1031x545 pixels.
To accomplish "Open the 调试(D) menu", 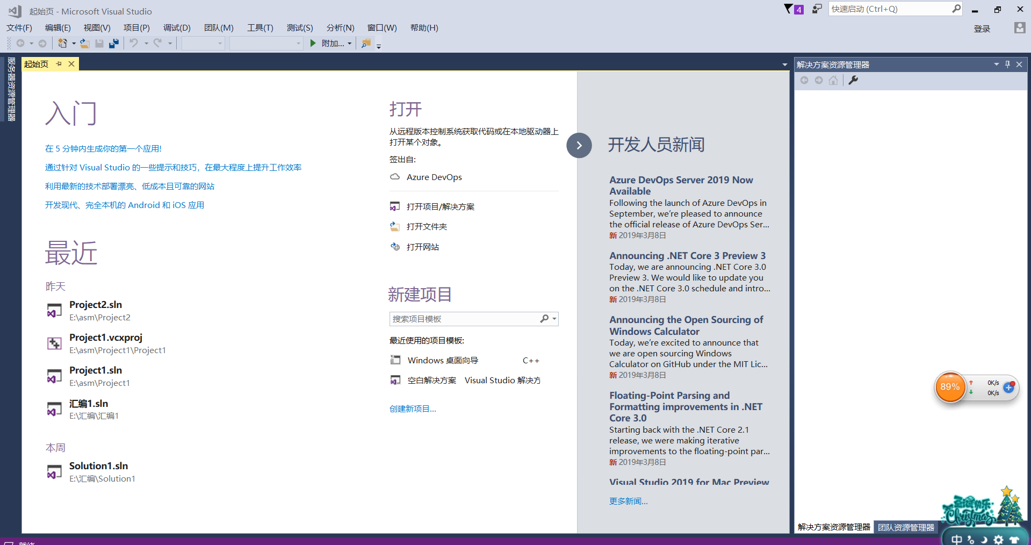I will [x=177, y=28].
